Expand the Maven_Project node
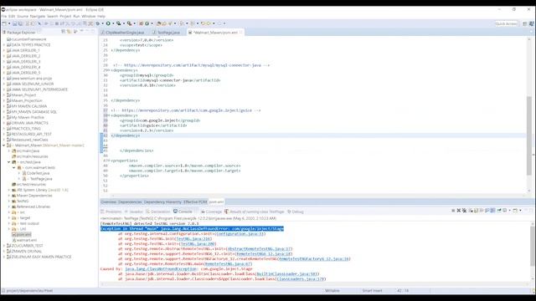 click(3, 94)
